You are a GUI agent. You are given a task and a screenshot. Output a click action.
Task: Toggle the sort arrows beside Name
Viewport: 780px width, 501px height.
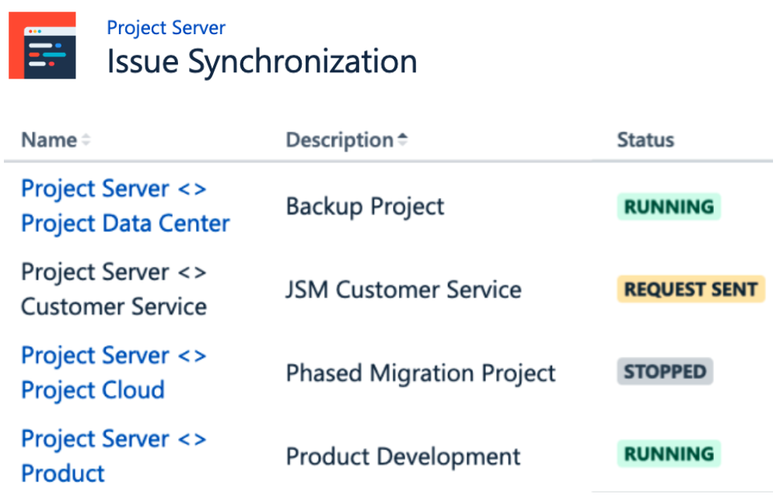pos(86,141)
